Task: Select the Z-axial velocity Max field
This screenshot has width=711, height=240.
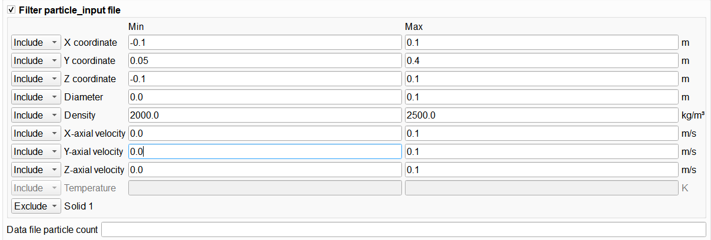Action: (541, 170)
